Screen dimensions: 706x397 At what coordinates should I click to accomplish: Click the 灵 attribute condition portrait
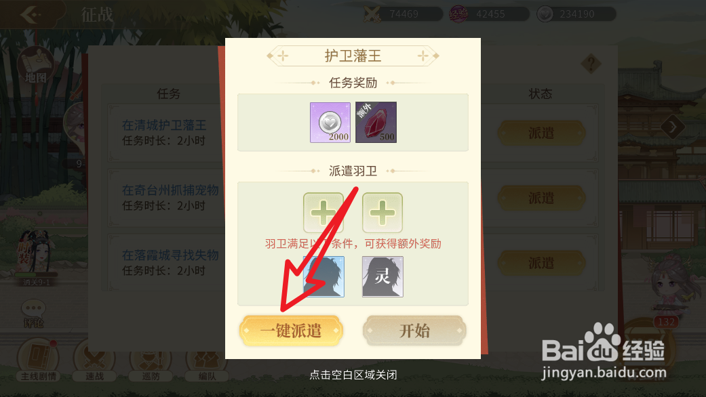[383, 276]
